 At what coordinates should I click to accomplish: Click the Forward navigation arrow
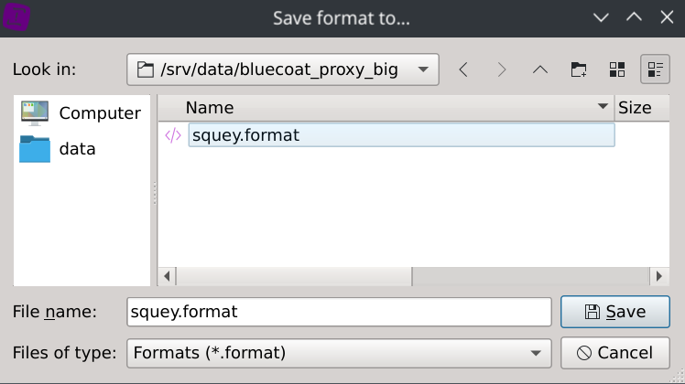pos(501,69)
